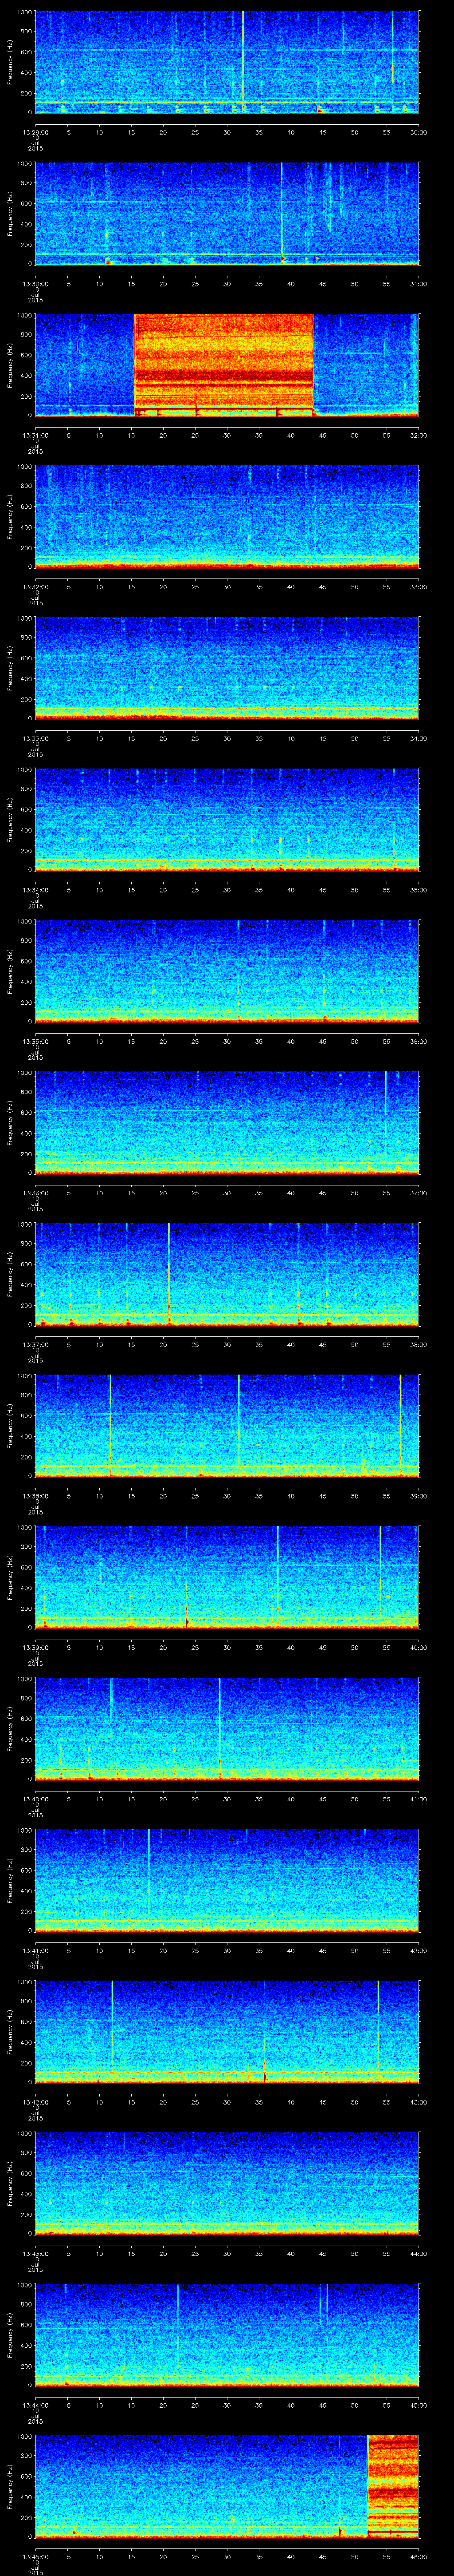The width and height of the screenshot is (454, 2576).
Task: Click the 13:41:00 start time label
Action: (35, 1950)
